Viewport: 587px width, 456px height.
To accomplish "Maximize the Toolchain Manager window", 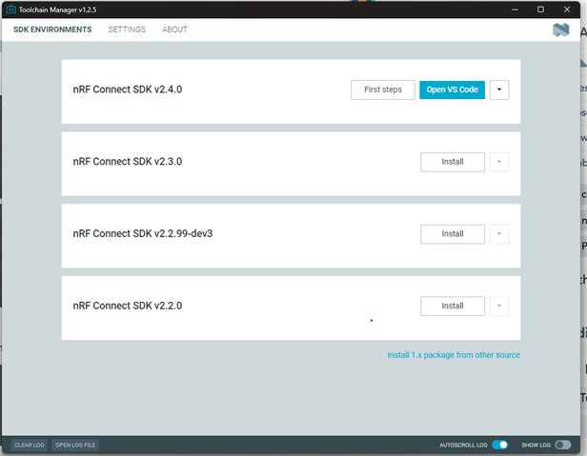I will pyautogui.click(x=540, y=10).
